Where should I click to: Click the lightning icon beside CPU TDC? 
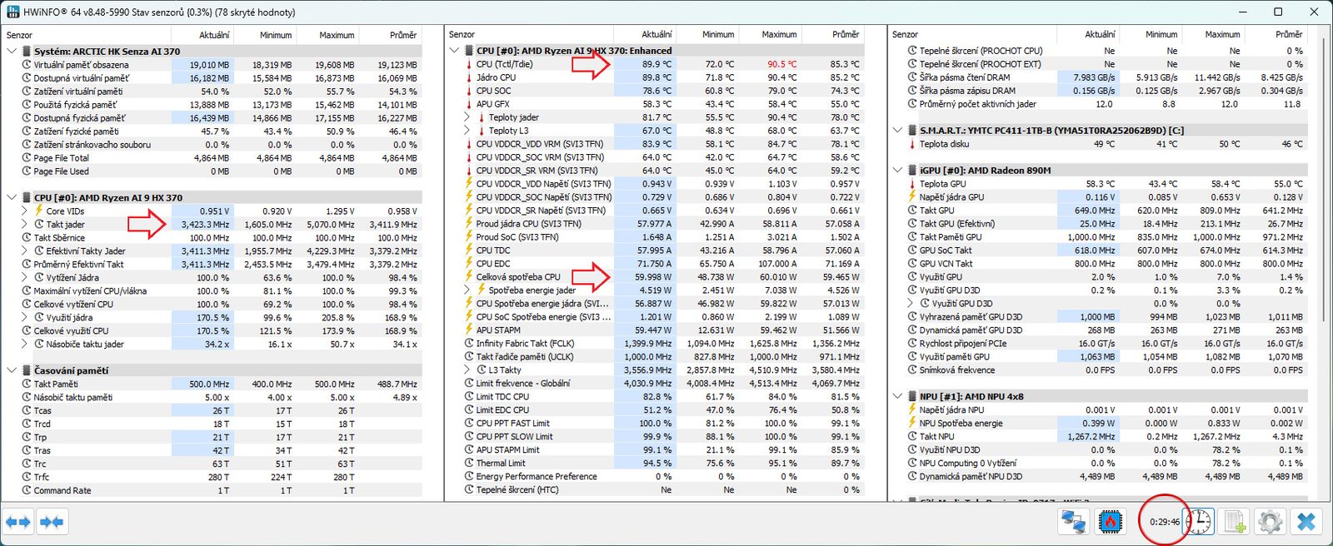pos(469,251)
